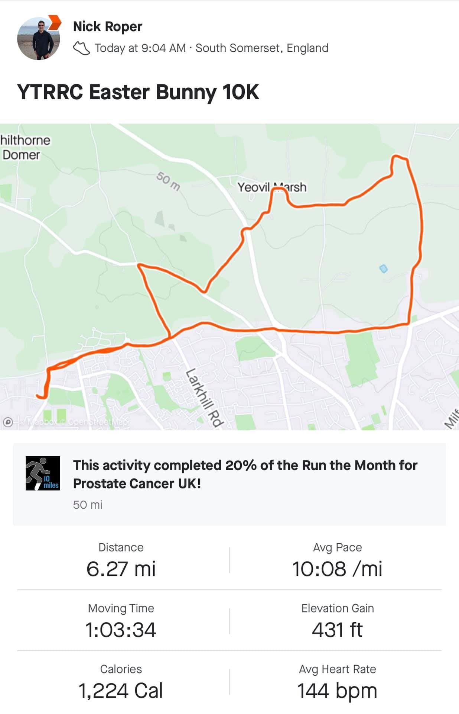
Task: Open the YTRRC Easter Bunny 10K title
Action: 138,92
